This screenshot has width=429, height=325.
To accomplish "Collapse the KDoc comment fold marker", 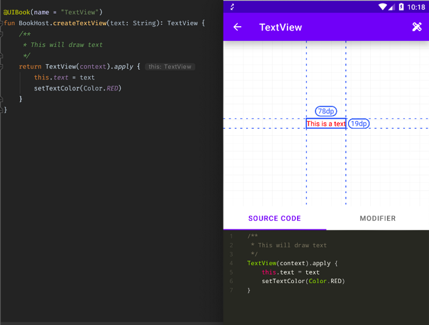I will click(2, 34).
